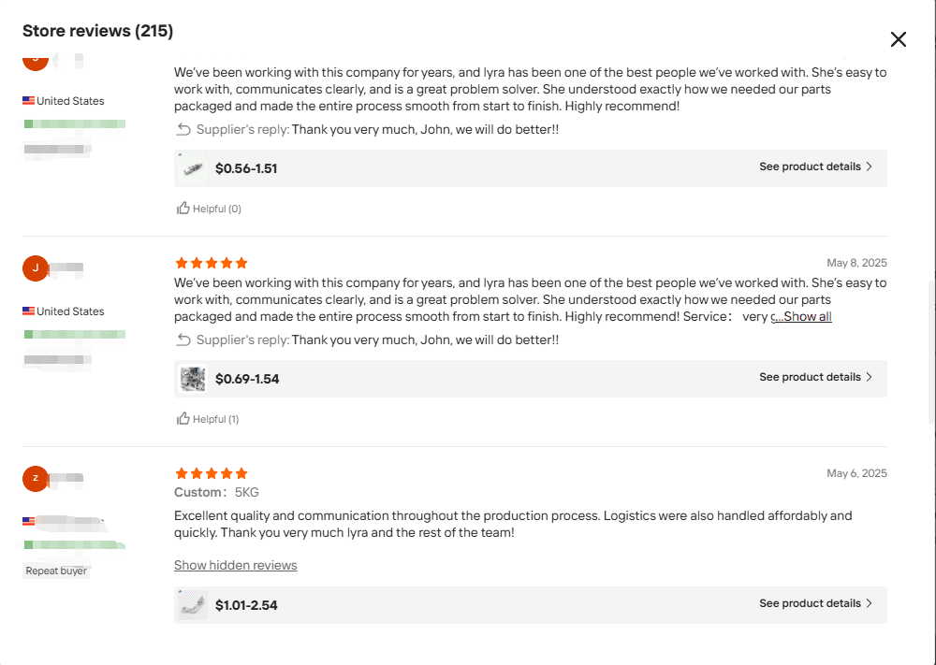Click the reply arrow icon on May 8 review
The height and width of the screenshot is (665, 936).
tap(183, 340)
